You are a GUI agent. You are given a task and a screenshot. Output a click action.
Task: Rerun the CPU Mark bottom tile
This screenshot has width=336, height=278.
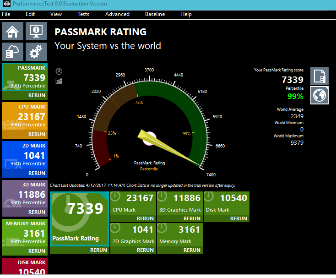pos(133,218)
